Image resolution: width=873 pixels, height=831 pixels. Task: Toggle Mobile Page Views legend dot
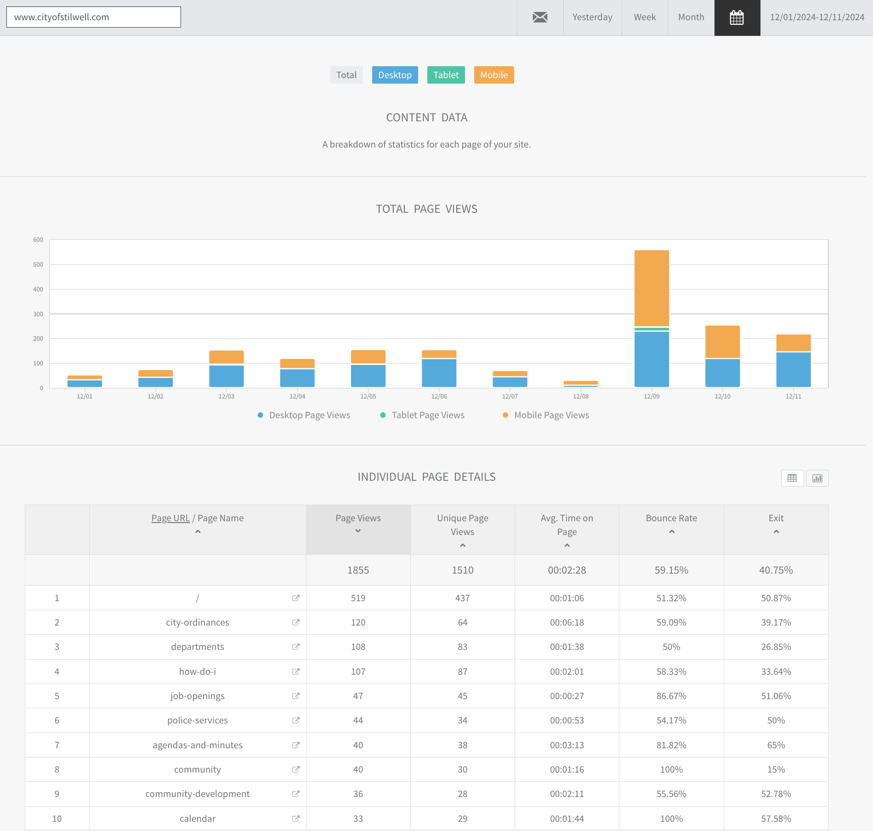(x=505, y=415)
